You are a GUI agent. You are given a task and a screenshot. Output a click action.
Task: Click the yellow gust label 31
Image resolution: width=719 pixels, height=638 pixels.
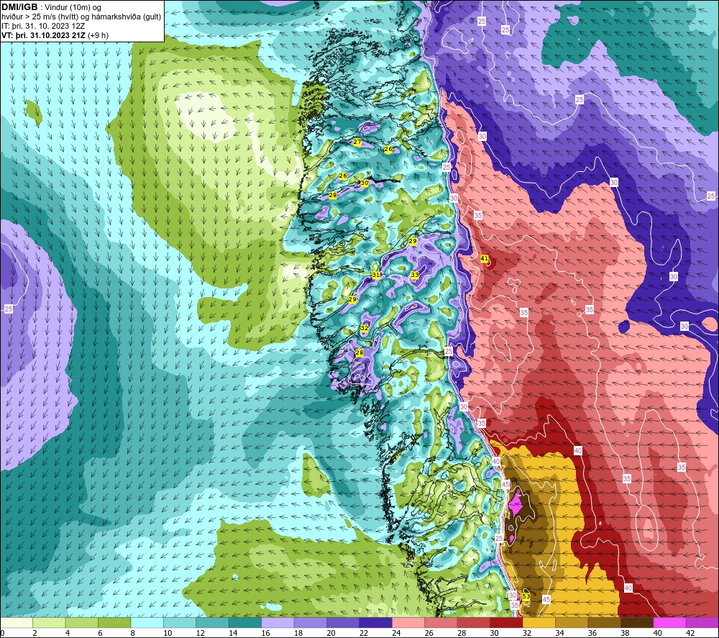[376, 275]
